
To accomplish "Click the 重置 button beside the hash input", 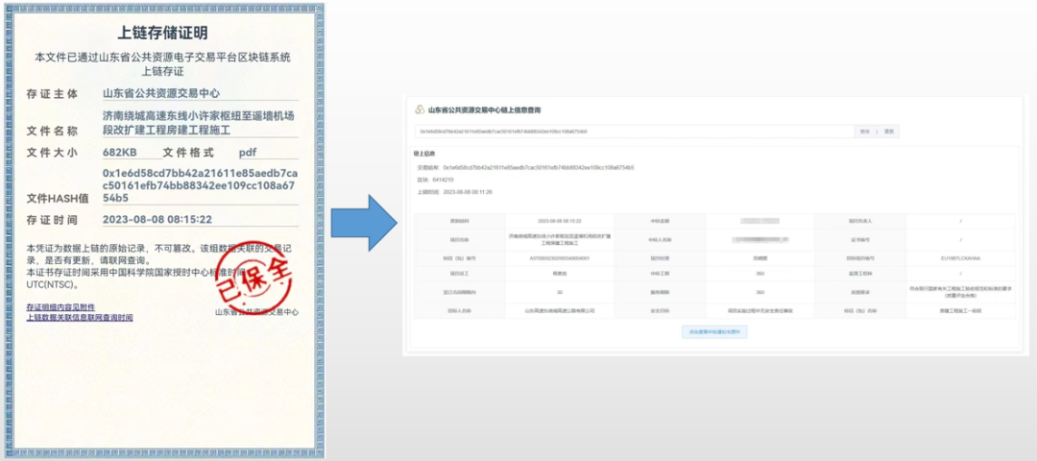I will pos(889,131).
